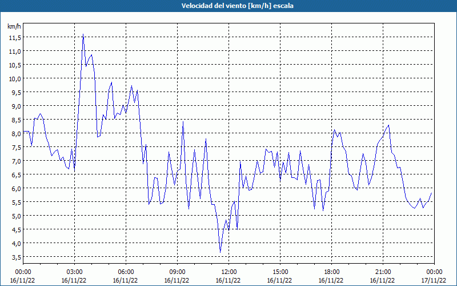Click the 17/11/22 date label
The height and width of the screenshot is (286, 457).
434,280
